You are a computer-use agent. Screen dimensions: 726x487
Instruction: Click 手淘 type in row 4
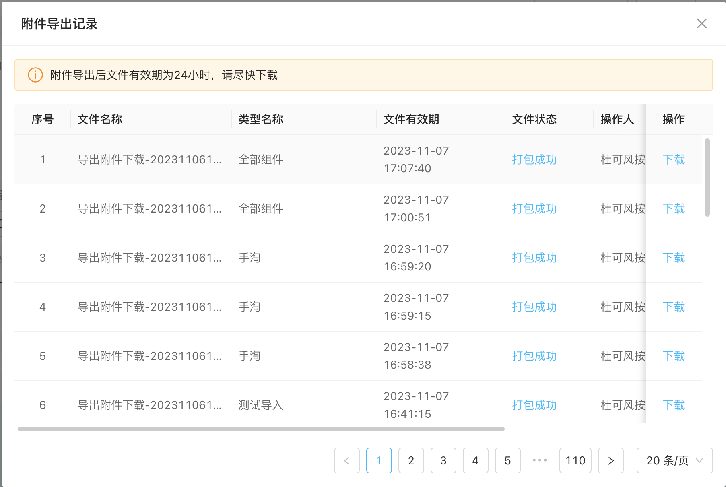[250, 307]
